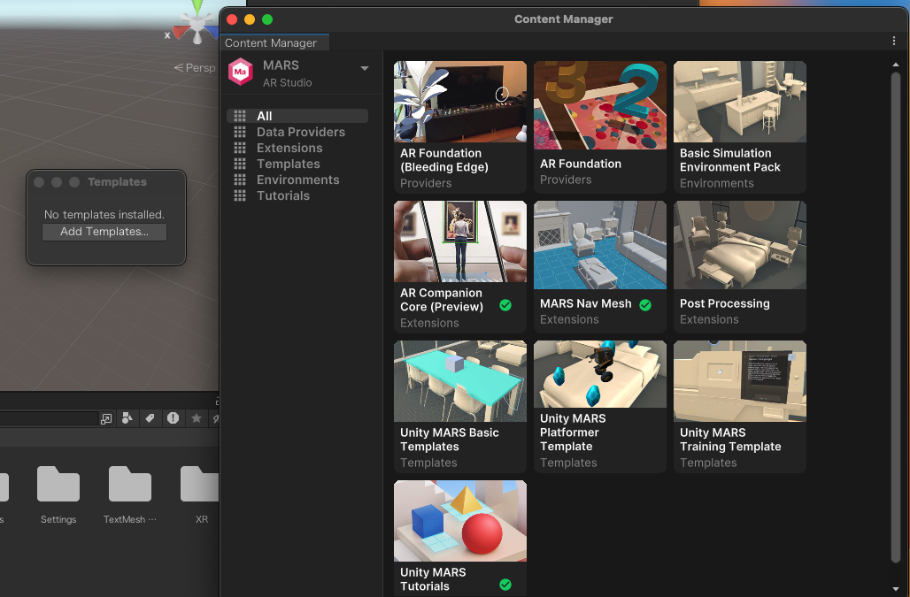Select the Settings folder
The image size is (910, 597).
coord(58,495)
